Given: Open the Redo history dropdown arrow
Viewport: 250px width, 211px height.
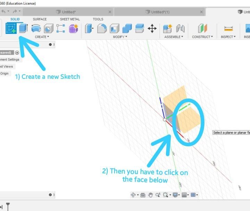Looking at the screenshot, I should [x=19, y=11].
